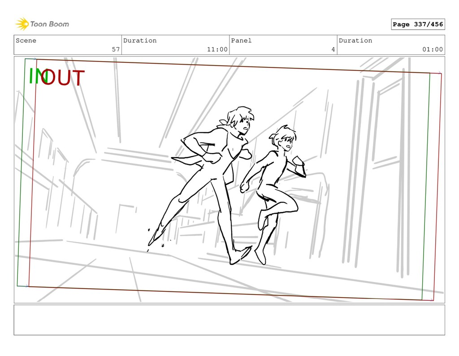Click the scene number 57

(x=116, y=49)
